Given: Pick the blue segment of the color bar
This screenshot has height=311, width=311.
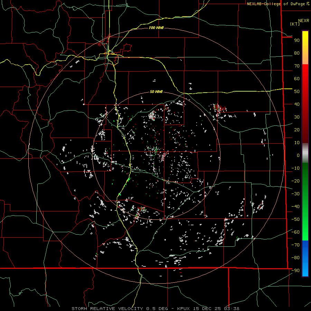Looking at the screenshot, I should tap(305, 258).
